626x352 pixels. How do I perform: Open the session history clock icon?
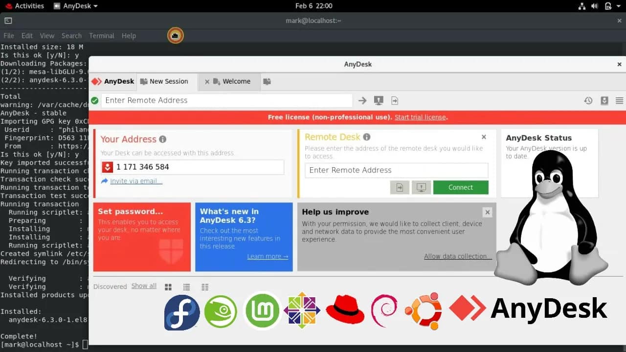pyautogui.click(x=588, y=100)
